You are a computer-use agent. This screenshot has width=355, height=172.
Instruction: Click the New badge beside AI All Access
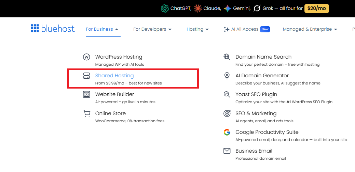pos(265,29)
